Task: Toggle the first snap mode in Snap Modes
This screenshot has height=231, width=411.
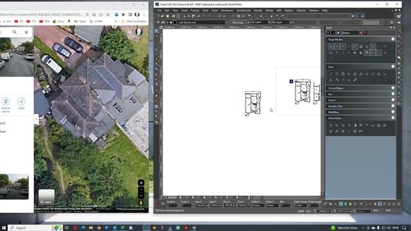Action: tap(331, 47)
